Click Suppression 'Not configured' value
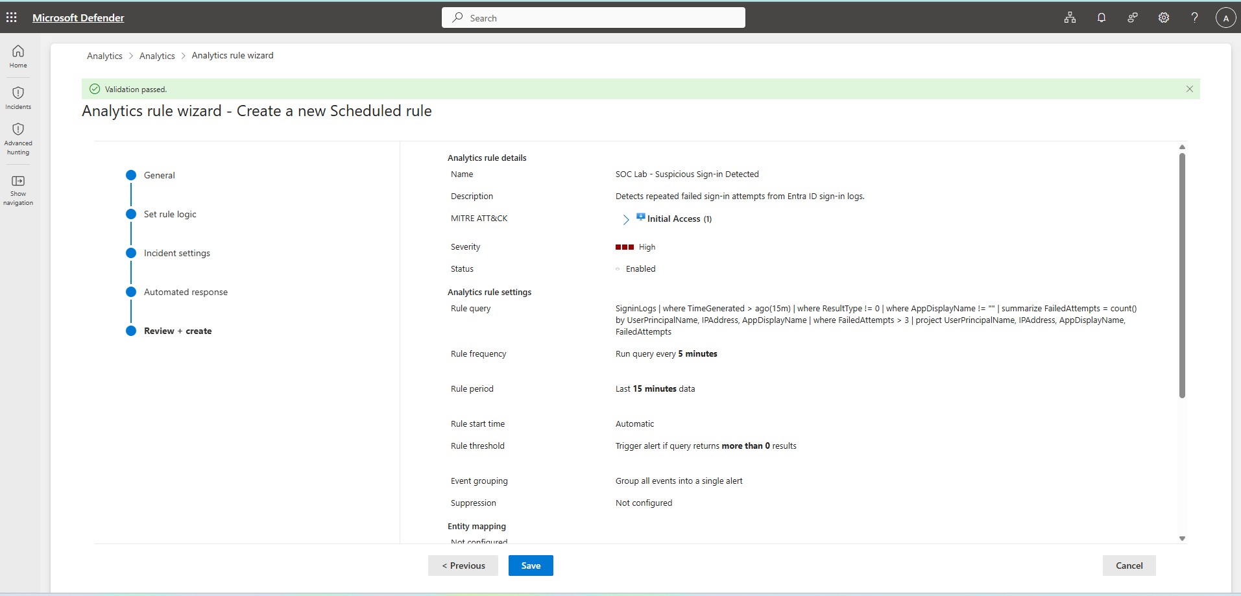The height and width of the screenshot is (596, 1241). 644,503
